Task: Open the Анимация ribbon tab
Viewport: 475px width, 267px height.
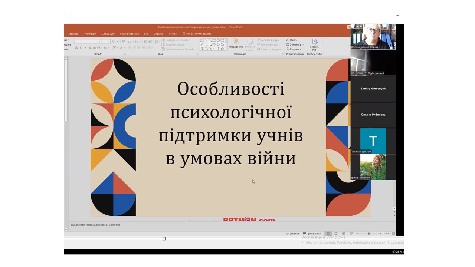Action: click(x=90, y=34)
